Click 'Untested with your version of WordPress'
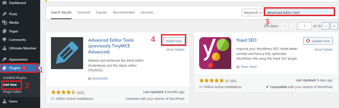 point(155,99)
